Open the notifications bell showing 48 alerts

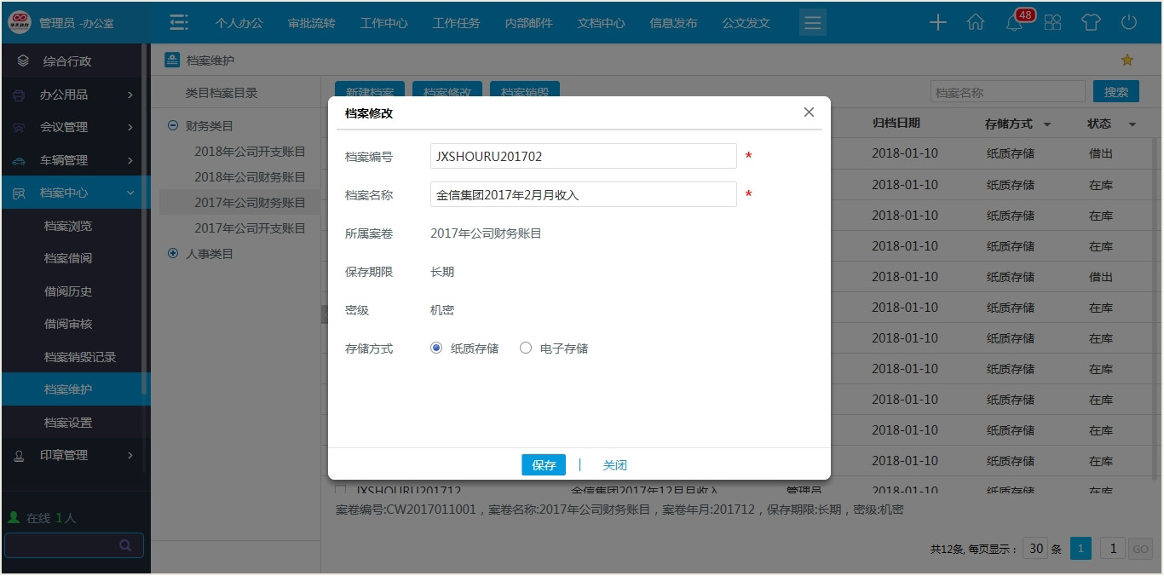[1014, 23]
